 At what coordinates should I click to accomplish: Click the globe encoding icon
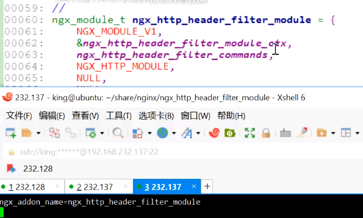[x=163, y=133]
